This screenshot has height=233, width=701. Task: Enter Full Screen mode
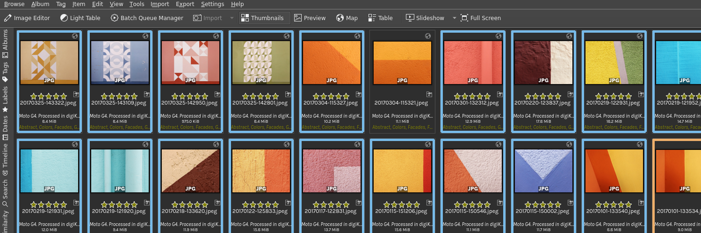[x=481, y=18]
